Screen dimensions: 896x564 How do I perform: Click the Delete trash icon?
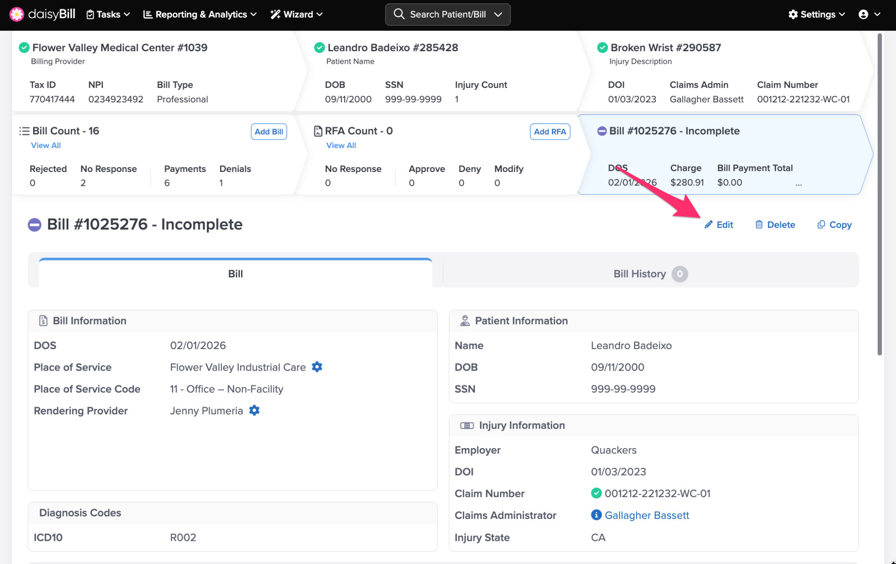pyautogui.click(x=759, y=224)
